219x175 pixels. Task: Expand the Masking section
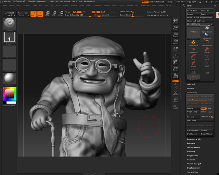(x=191, y=151)
